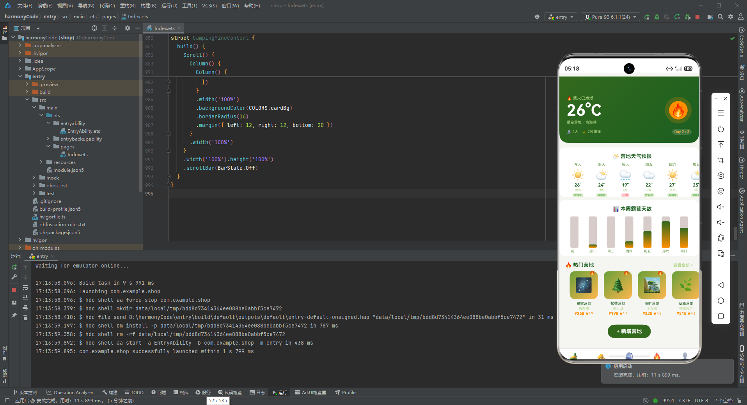Select opened file in the project panel
Viewport: 747px width, 405px height.
(94, 28)
